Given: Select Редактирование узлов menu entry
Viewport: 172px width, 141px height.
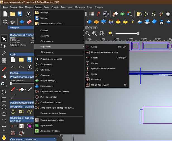Looking at the screenshot, I should (59, 59).
